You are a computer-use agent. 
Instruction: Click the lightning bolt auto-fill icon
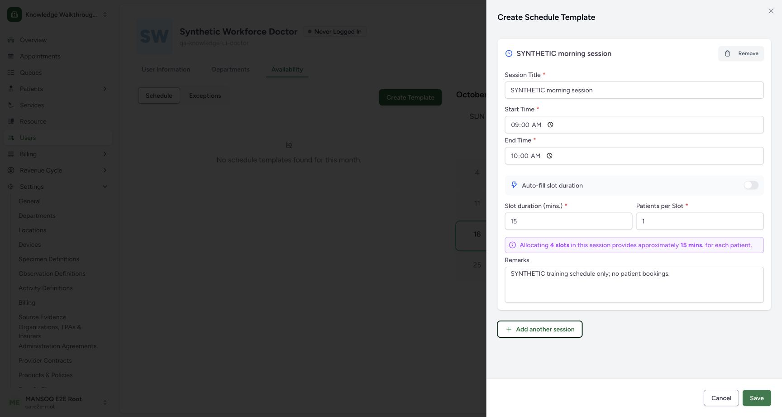click(514, 185)
